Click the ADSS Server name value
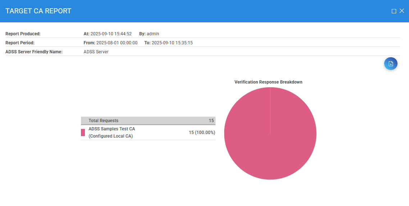This screenshot has height=206, width=409. click(96, 52)
